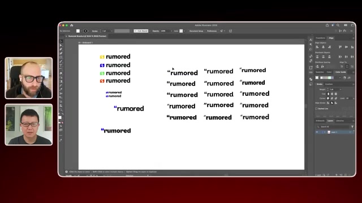Select the Zoom tool
Image resolution: width=362 pixels, height=203 pixels.
61,110
